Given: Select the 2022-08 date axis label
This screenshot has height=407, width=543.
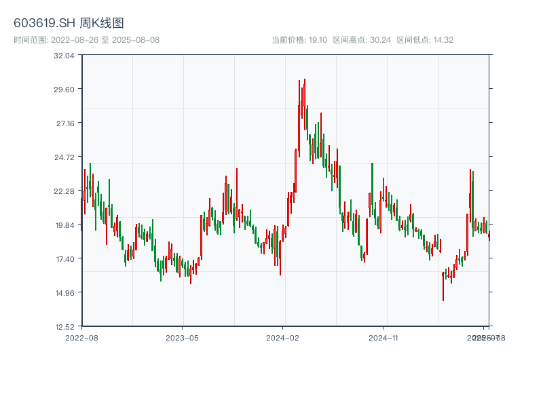Looking at the screenshot, I should click(81, 337).
